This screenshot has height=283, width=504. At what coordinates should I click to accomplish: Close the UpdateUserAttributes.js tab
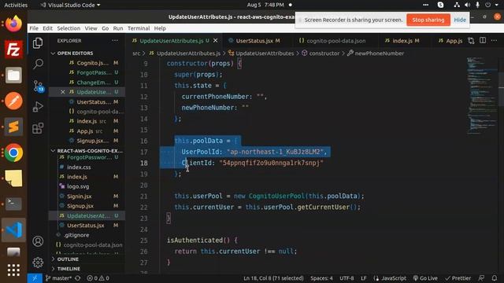point(215,41)
